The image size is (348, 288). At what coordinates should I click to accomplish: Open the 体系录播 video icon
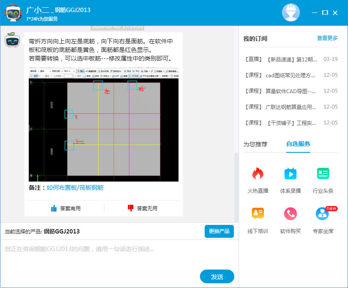(x=291, y=173)
